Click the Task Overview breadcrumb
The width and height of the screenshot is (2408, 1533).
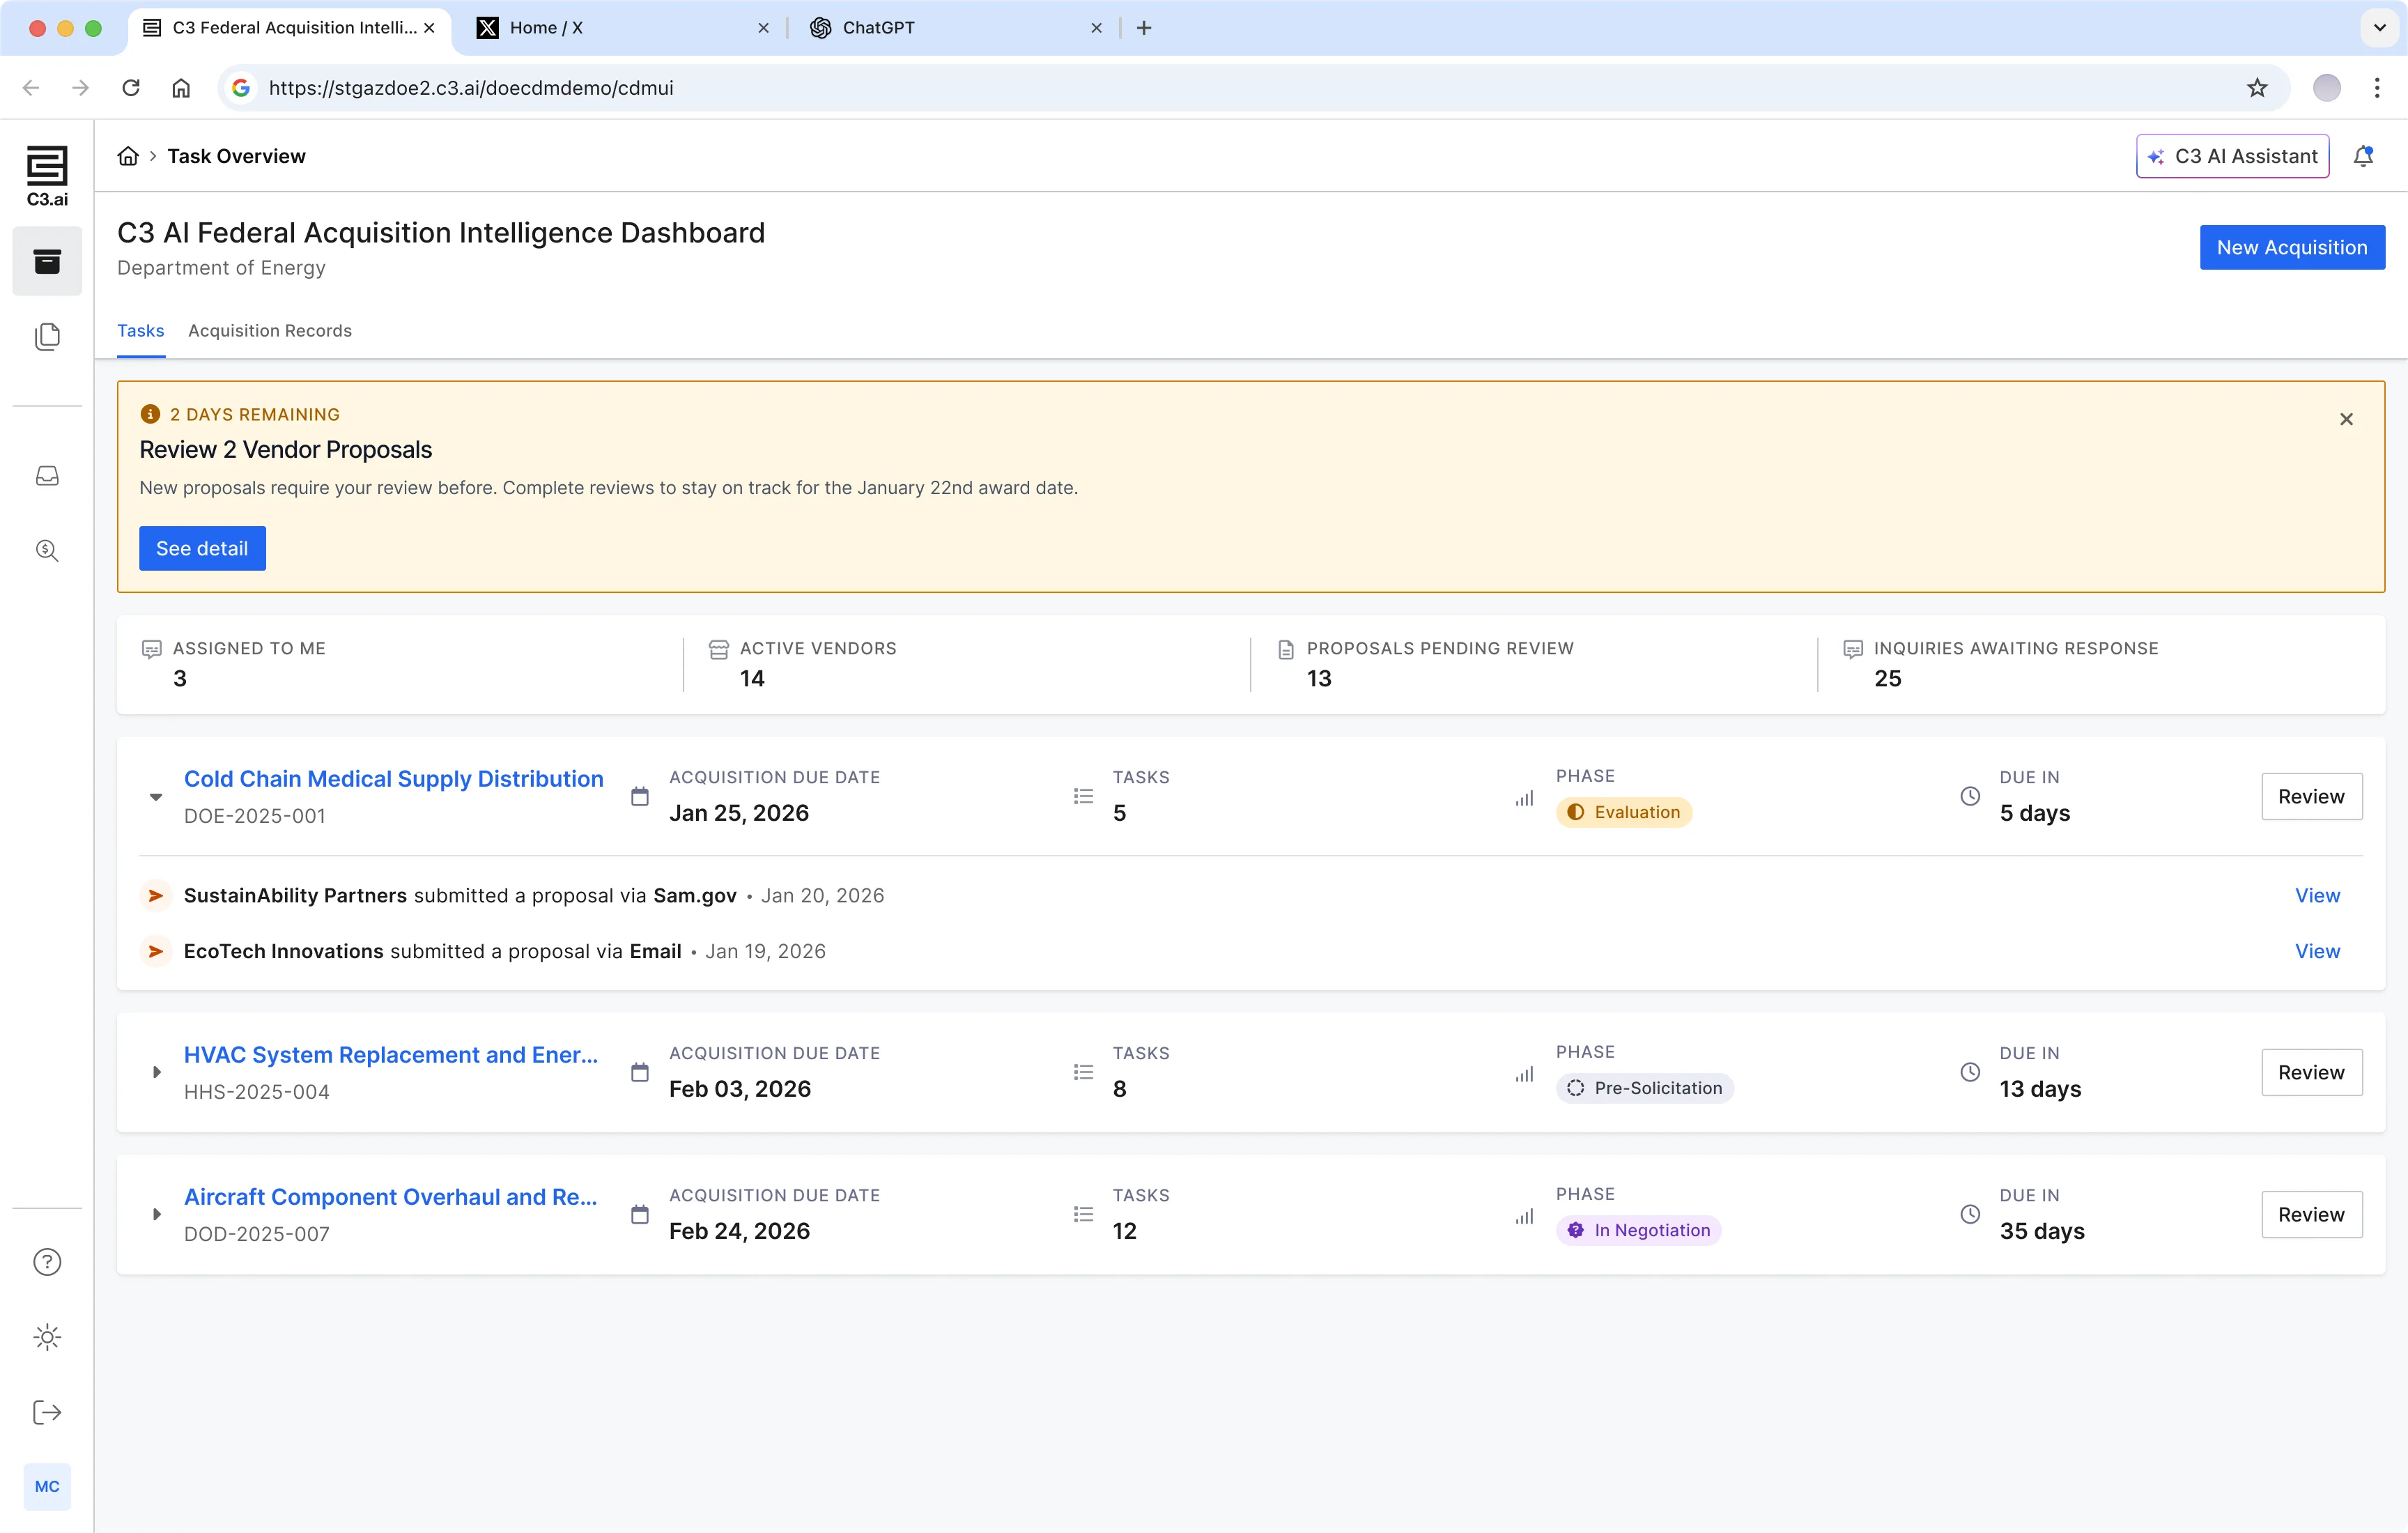pyautogui.click(x=236, y=156)
